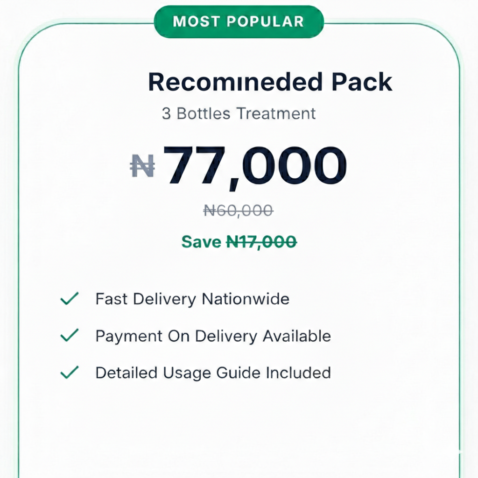The image size is (478, 478).
Task: Click the Naira symbol beside 77,000
Action: [x=142, y=167]
